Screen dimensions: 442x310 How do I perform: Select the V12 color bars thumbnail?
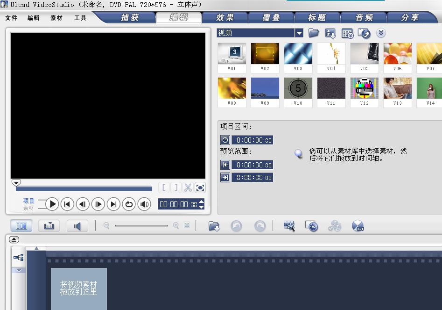[x=364, y=88]
